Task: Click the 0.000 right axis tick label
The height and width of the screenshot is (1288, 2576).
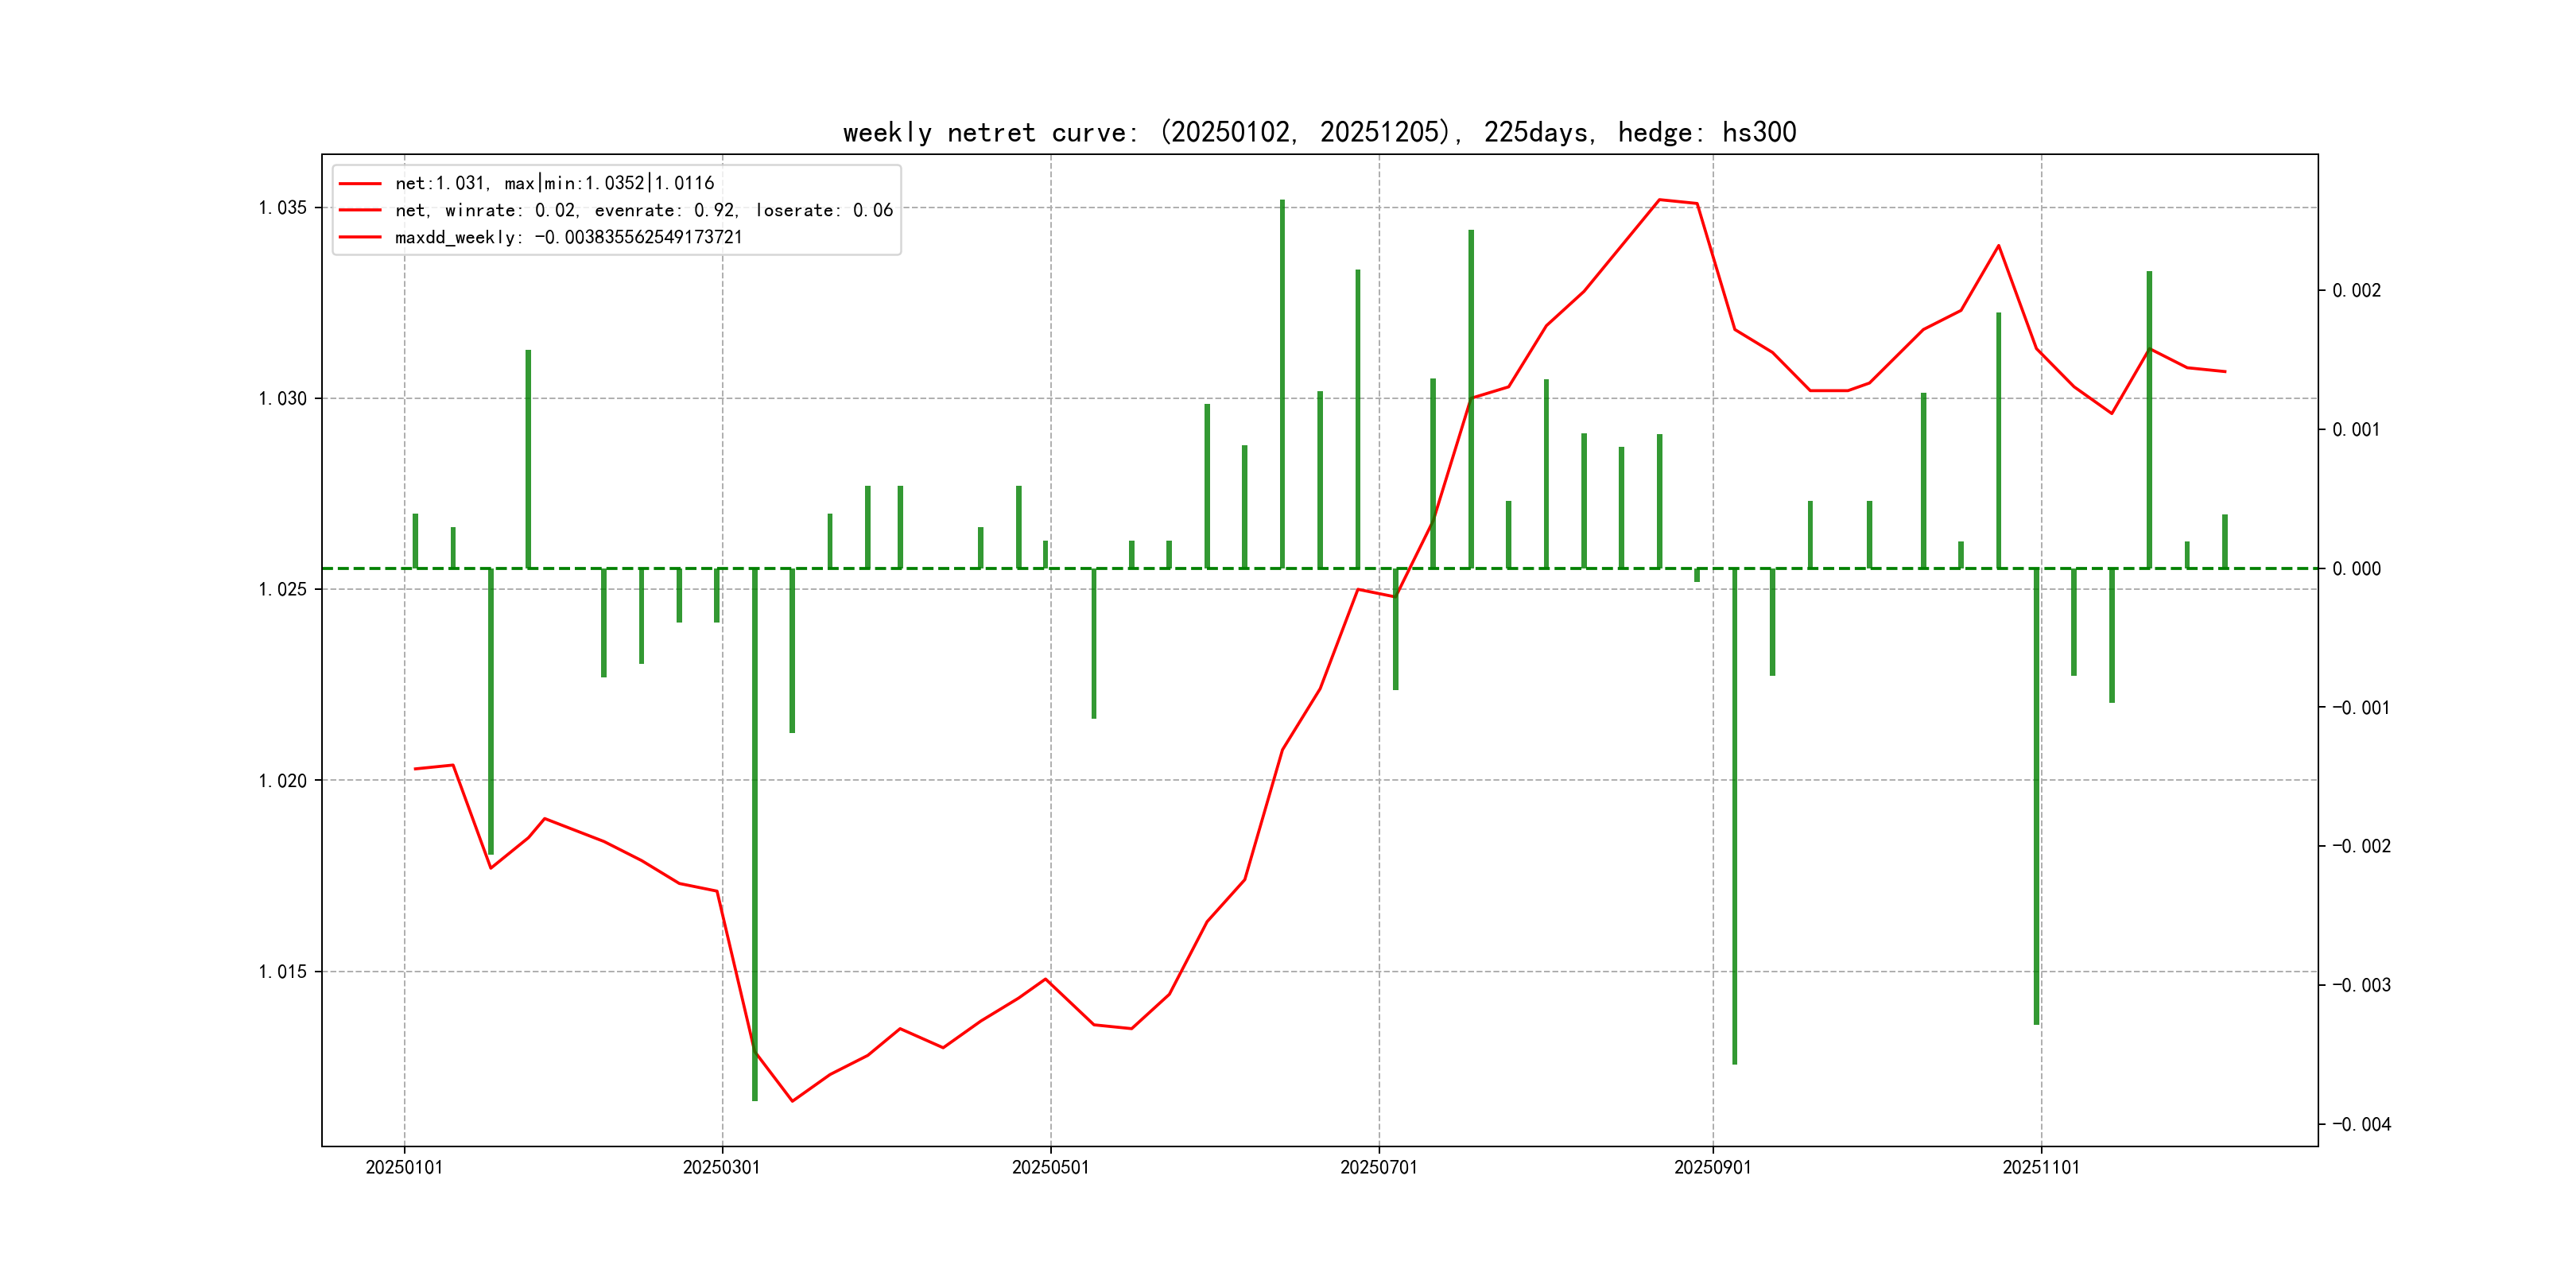Action: tap(2356, 569)
